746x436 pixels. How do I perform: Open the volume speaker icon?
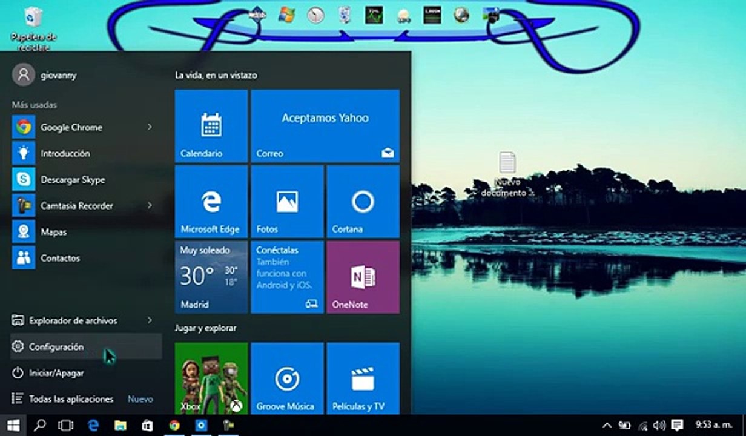[x=659, y=425]
